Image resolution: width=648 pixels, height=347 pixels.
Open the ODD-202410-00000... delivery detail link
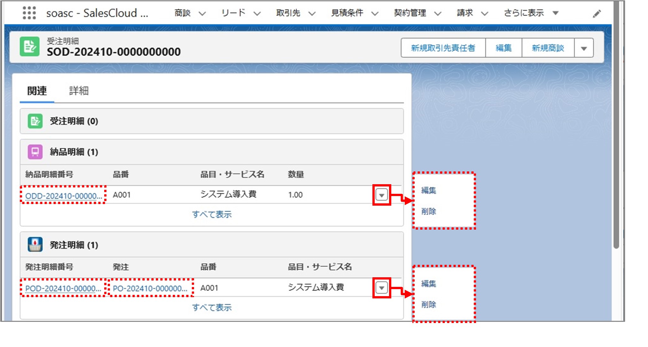coord(64,195)
